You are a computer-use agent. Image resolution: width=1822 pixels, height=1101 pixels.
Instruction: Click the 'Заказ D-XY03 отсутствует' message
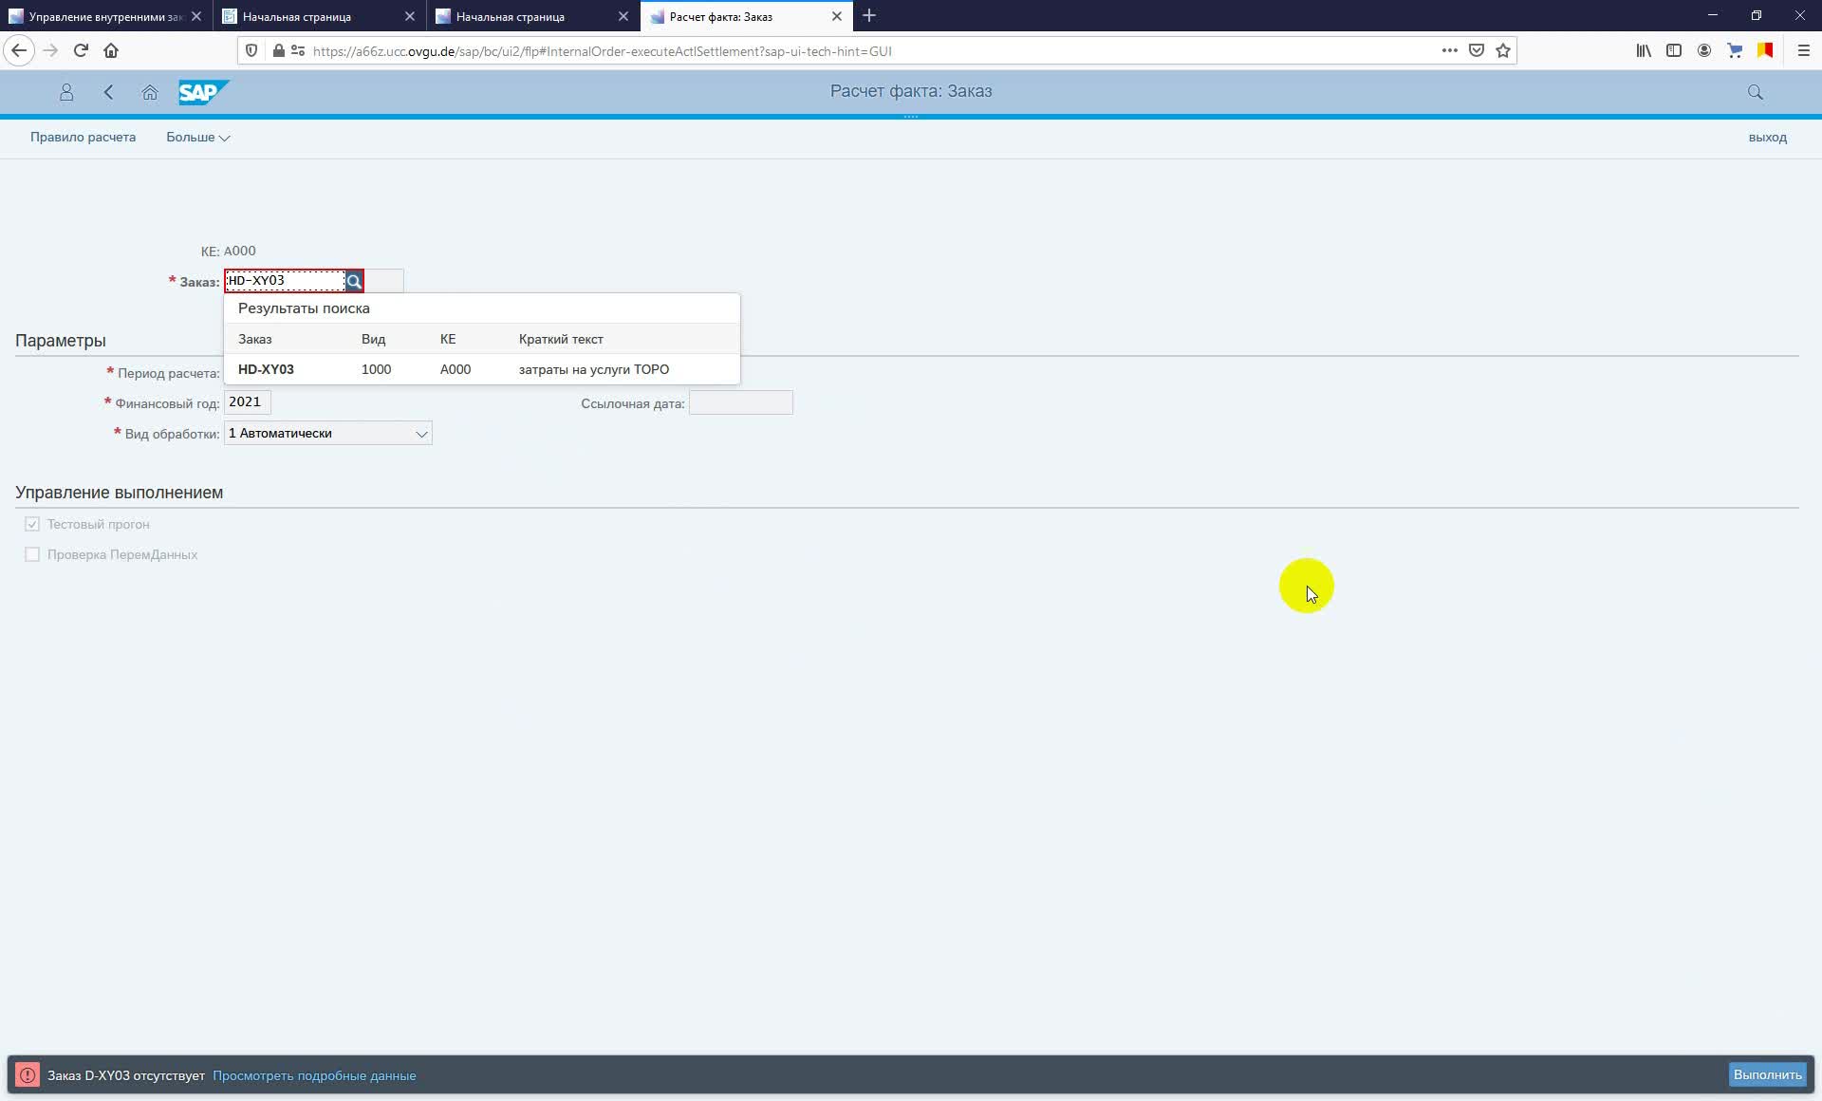[x=126, y=1076]
